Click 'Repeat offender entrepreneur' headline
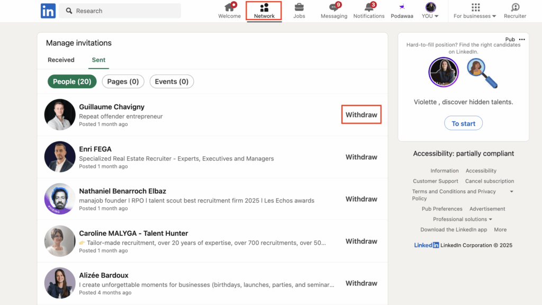Image resolution: width=542 pixels, height=305 pixels. (x=121, y=116)
